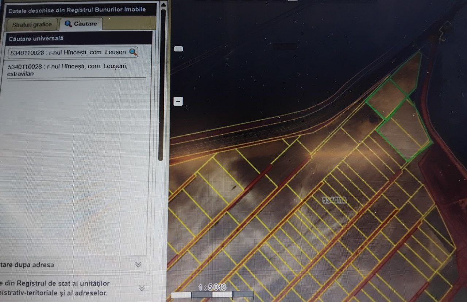
Task: Click inside the universal search input field
Action: coord(68,52)
